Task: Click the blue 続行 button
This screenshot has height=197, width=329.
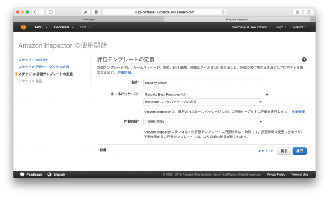Action: click(x=299, y=151)
